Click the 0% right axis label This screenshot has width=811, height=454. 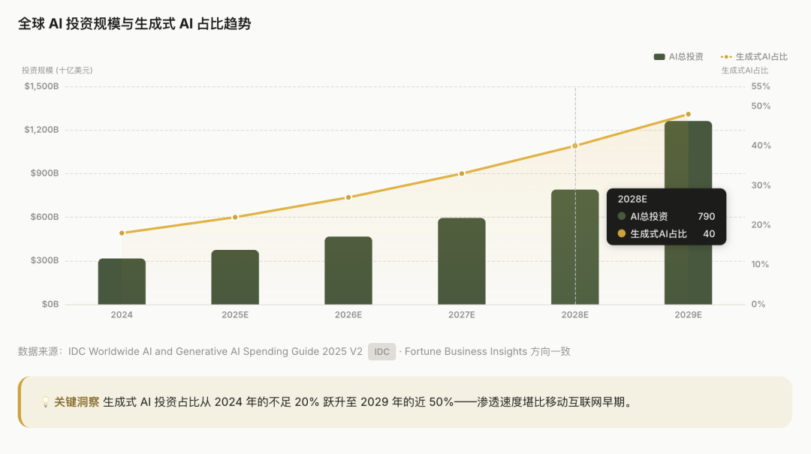click(x=758, y=305)
